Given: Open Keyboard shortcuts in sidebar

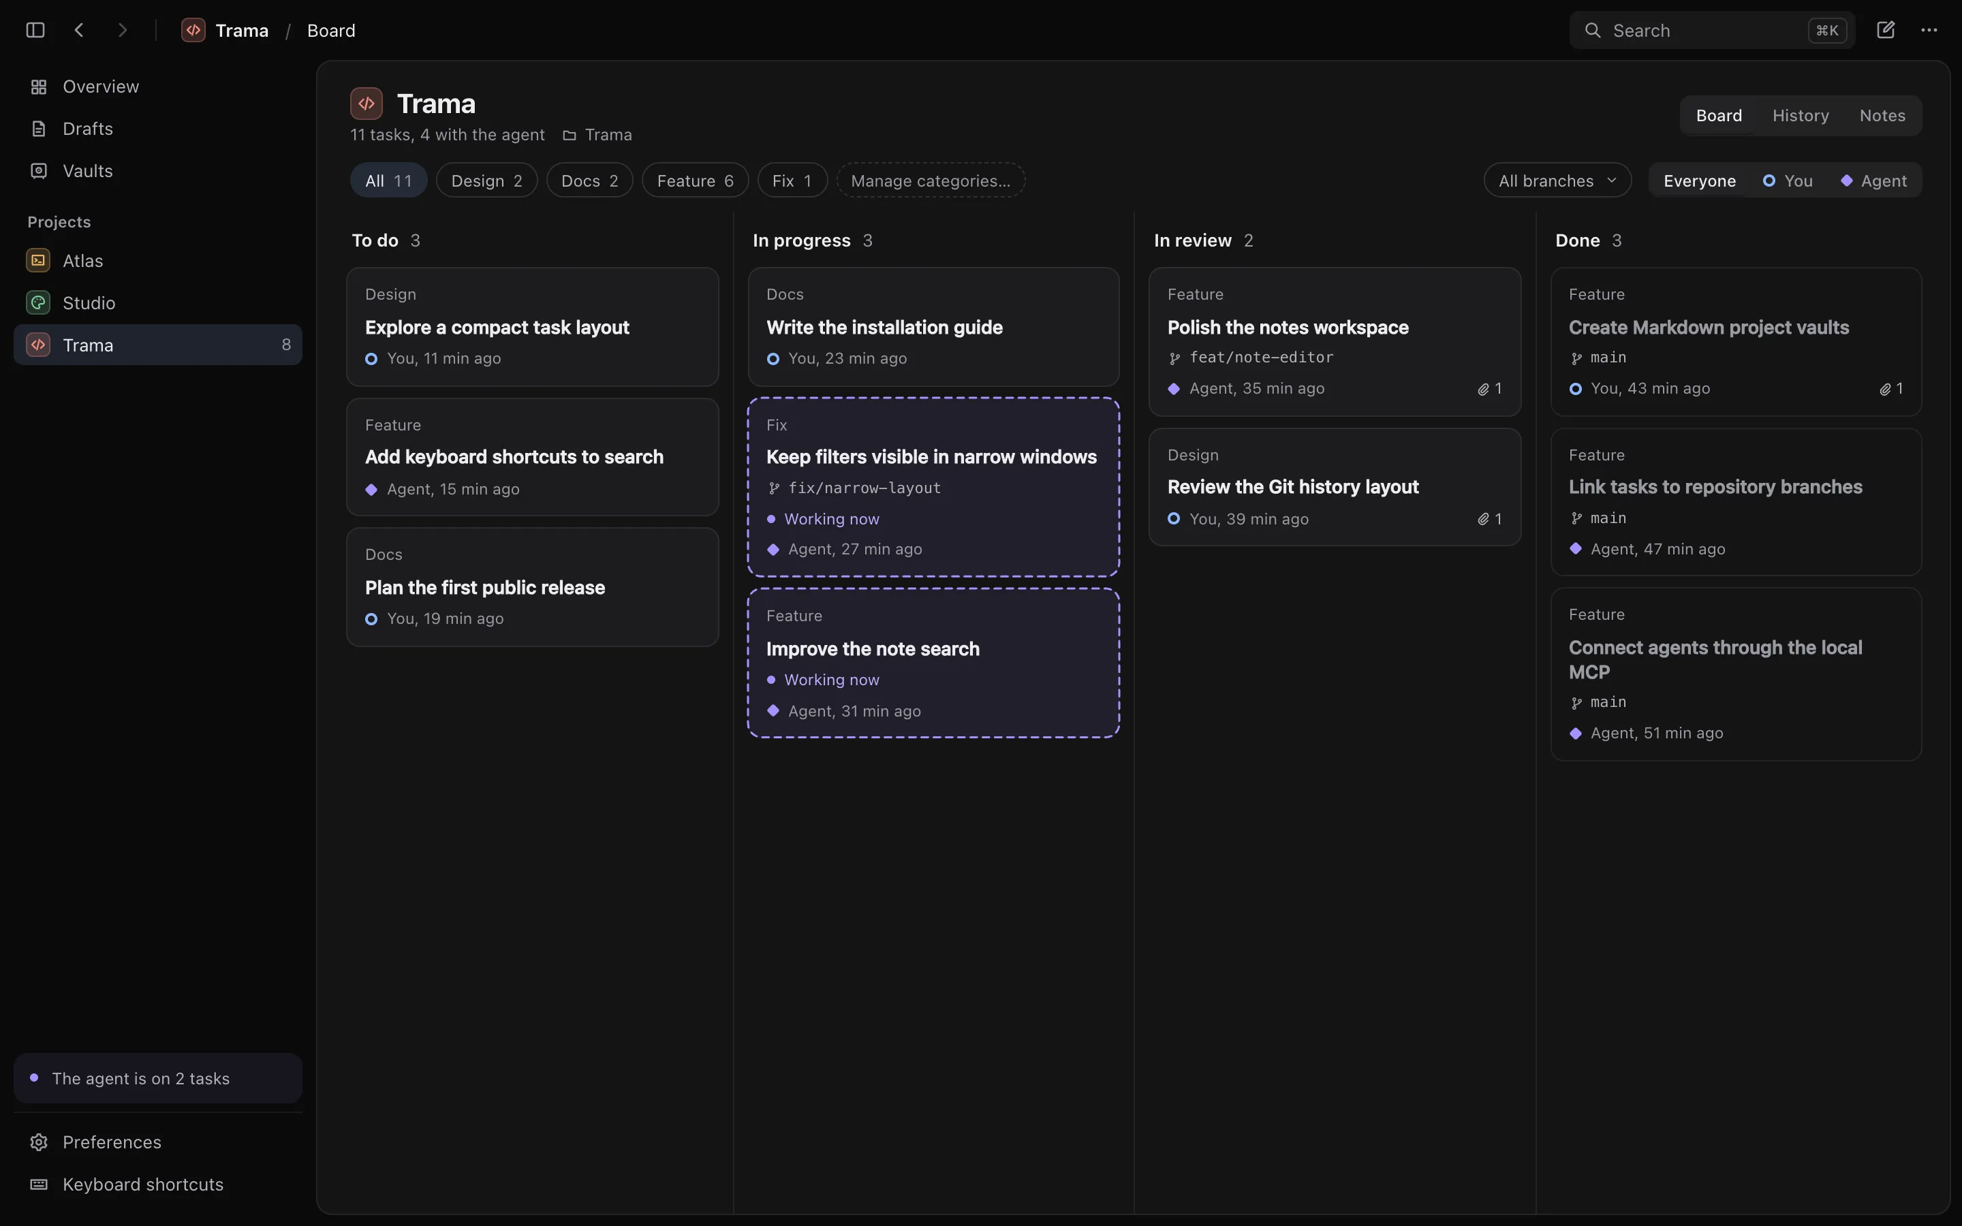Looking at the screenshot, I should pos(158,1184).
